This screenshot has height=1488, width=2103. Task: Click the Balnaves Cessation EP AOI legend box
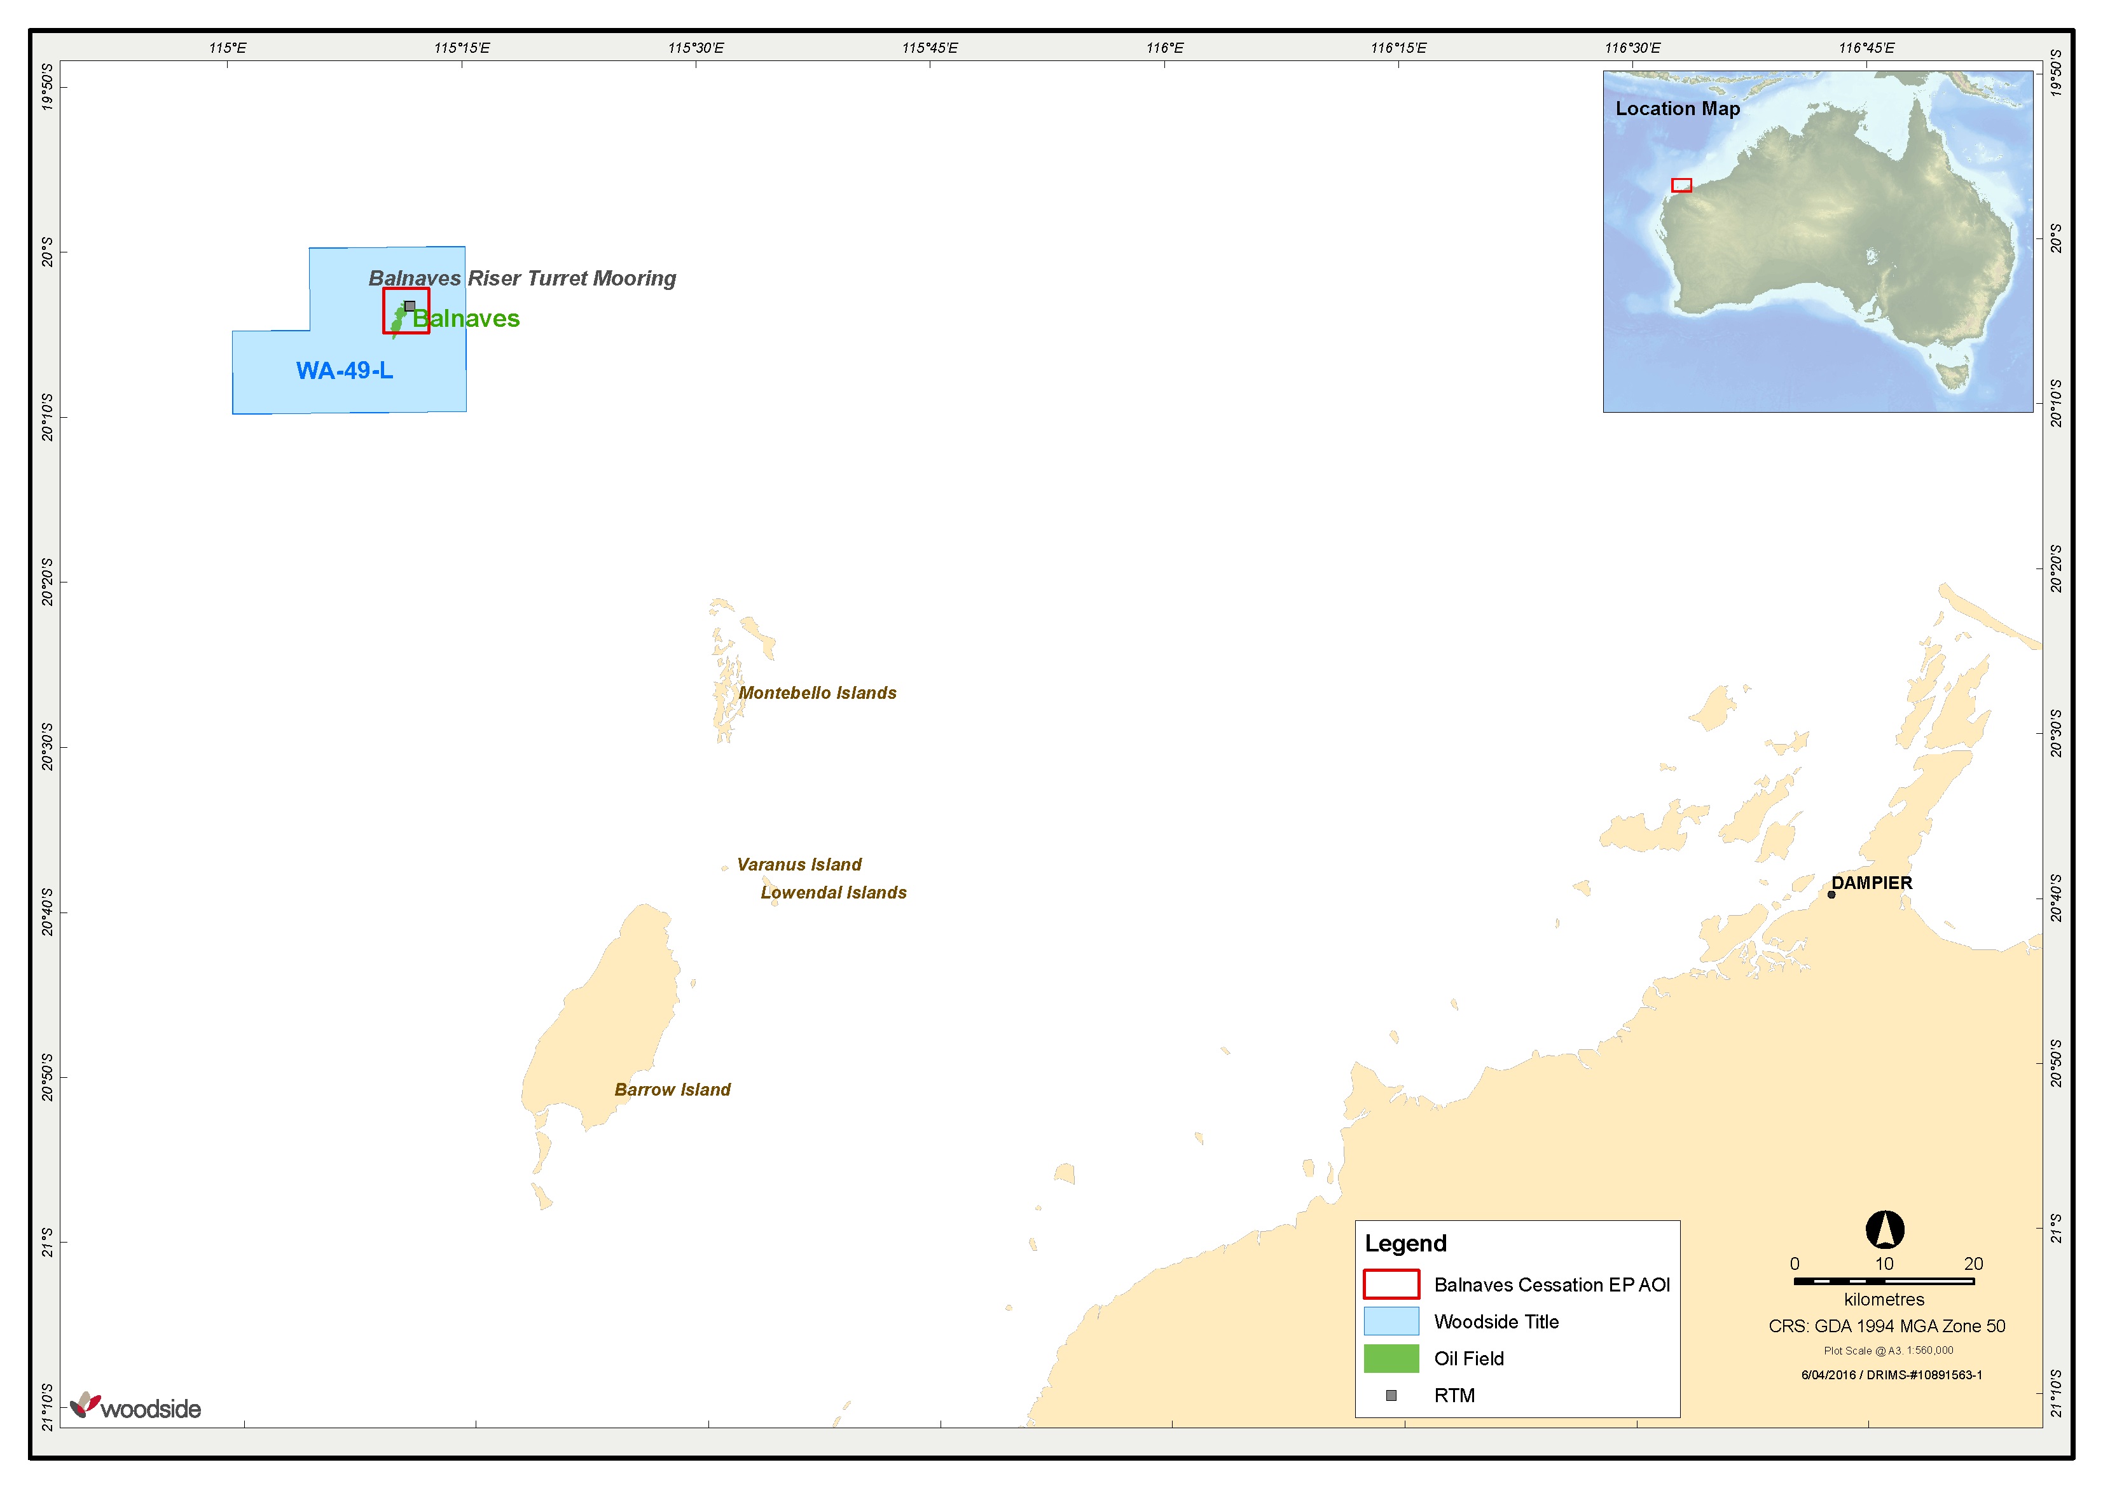pos(1391,1284)
